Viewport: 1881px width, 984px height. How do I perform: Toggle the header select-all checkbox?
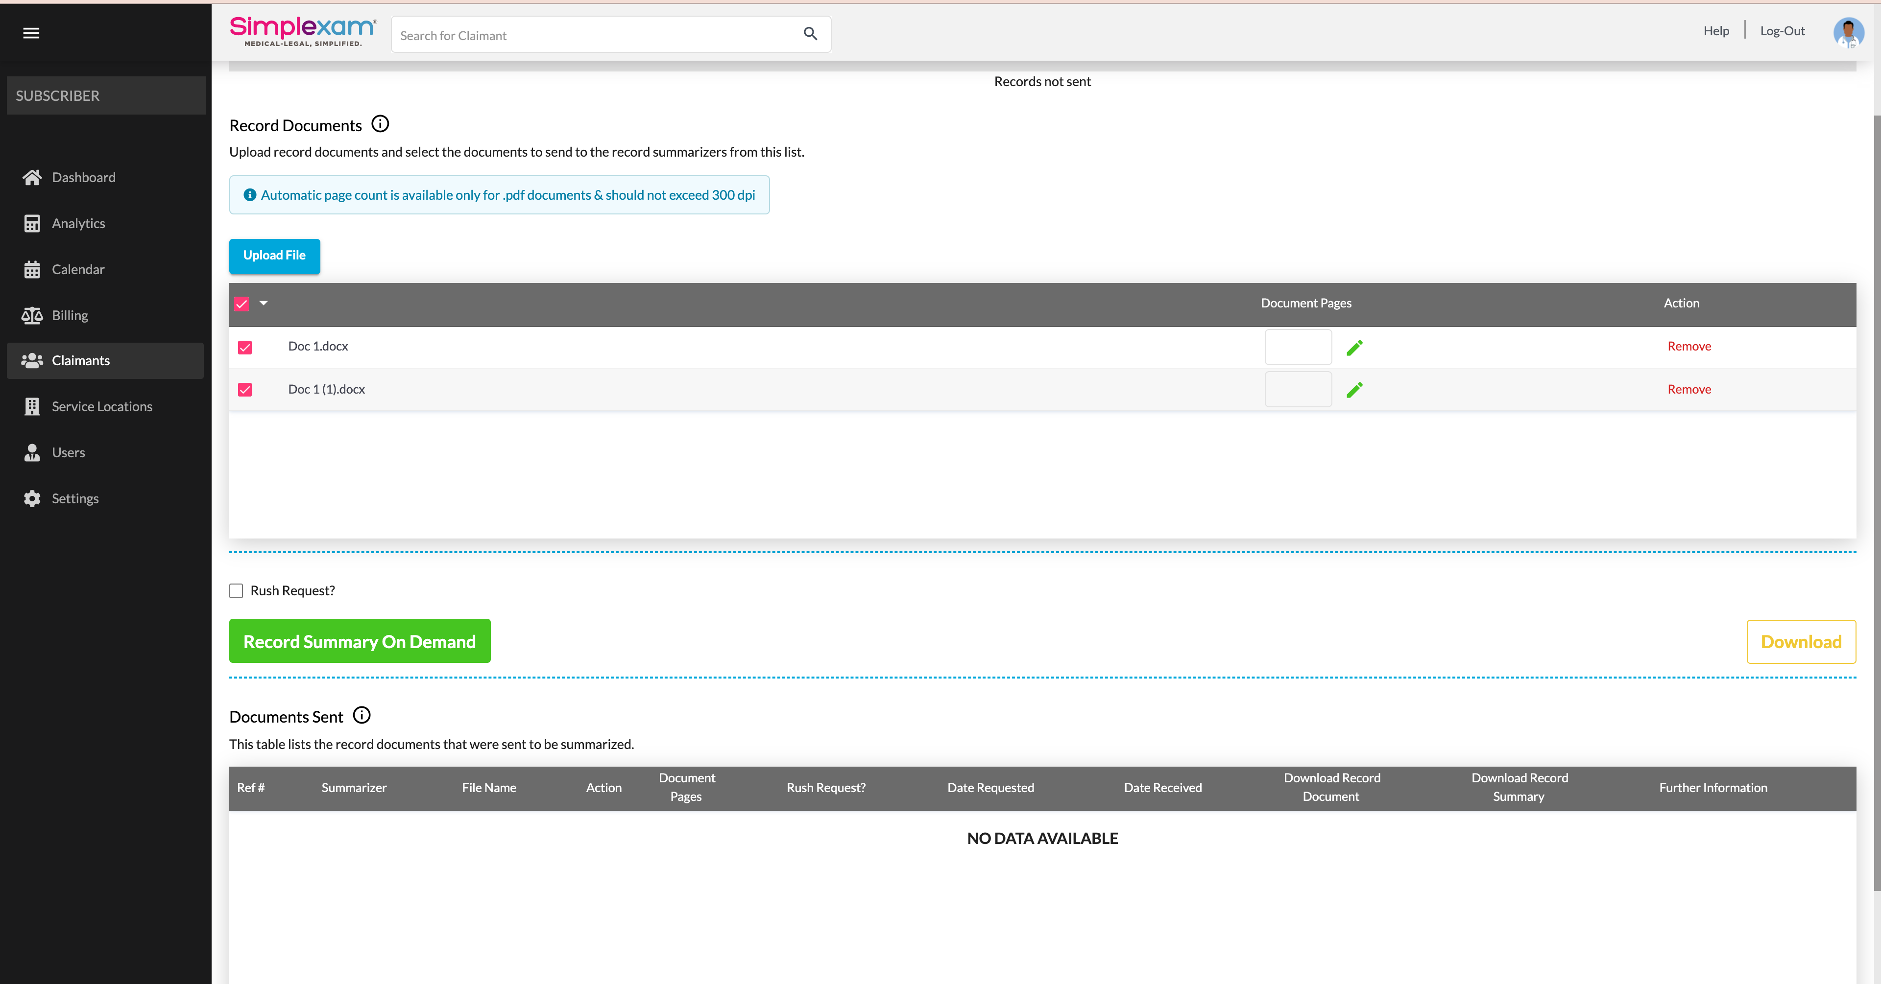tap(241, 304)
